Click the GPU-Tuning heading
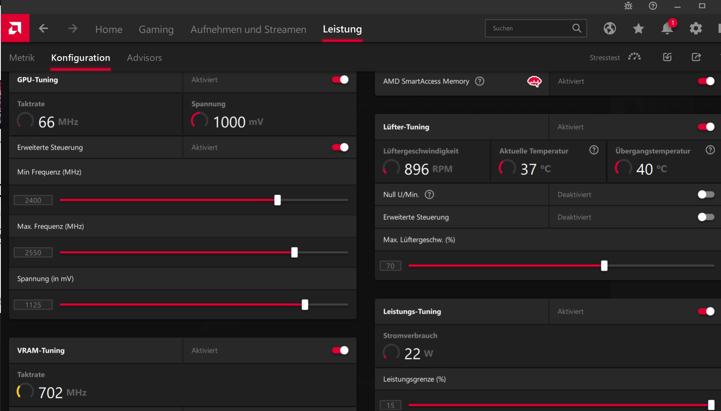This screenshot has height=411, width=721. pos(38,80)
